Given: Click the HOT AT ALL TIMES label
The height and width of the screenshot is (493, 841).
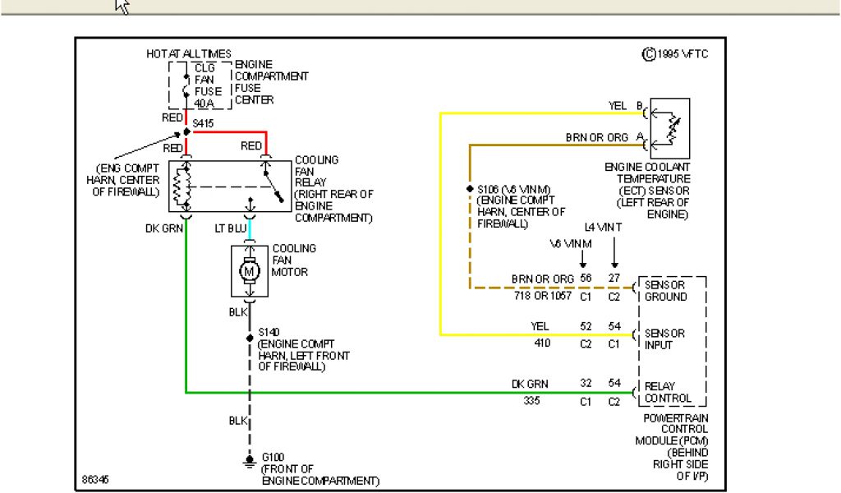Looking at the screenshot, I should (x=188, y=53).
